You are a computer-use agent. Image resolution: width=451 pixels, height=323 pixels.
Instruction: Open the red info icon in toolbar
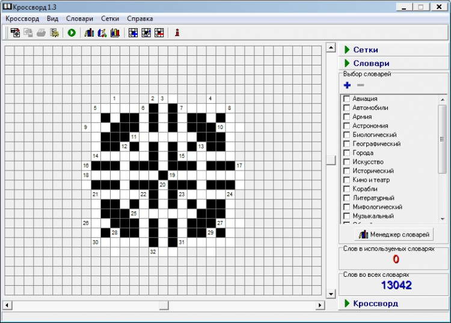[177, 33]
